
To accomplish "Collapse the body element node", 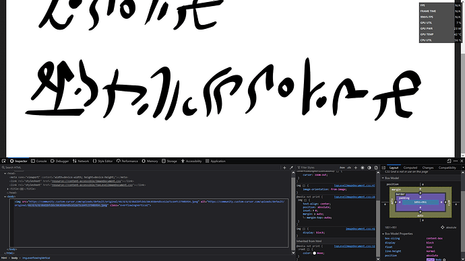I will click(x=5, y=196).
